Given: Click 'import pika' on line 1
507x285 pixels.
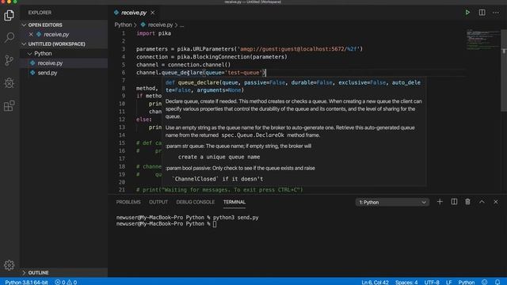Looking at the screenshot, I should click(x=154, y=33).
